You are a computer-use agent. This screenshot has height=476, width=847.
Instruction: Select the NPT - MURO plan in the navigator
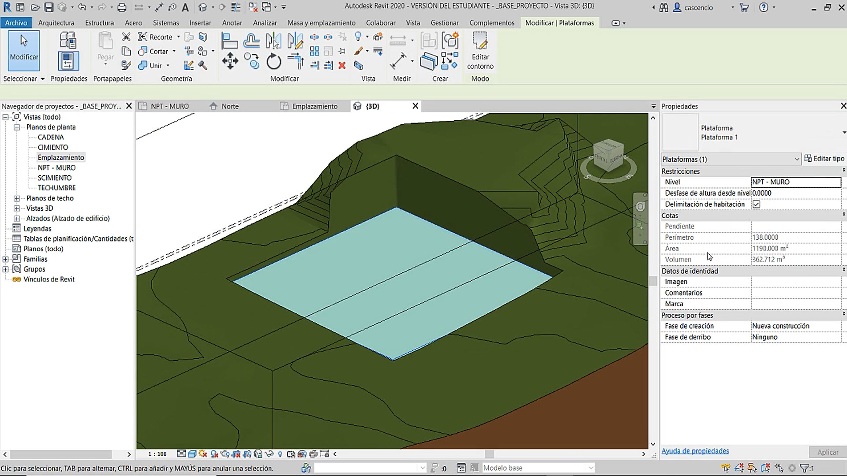click(56, 167)
